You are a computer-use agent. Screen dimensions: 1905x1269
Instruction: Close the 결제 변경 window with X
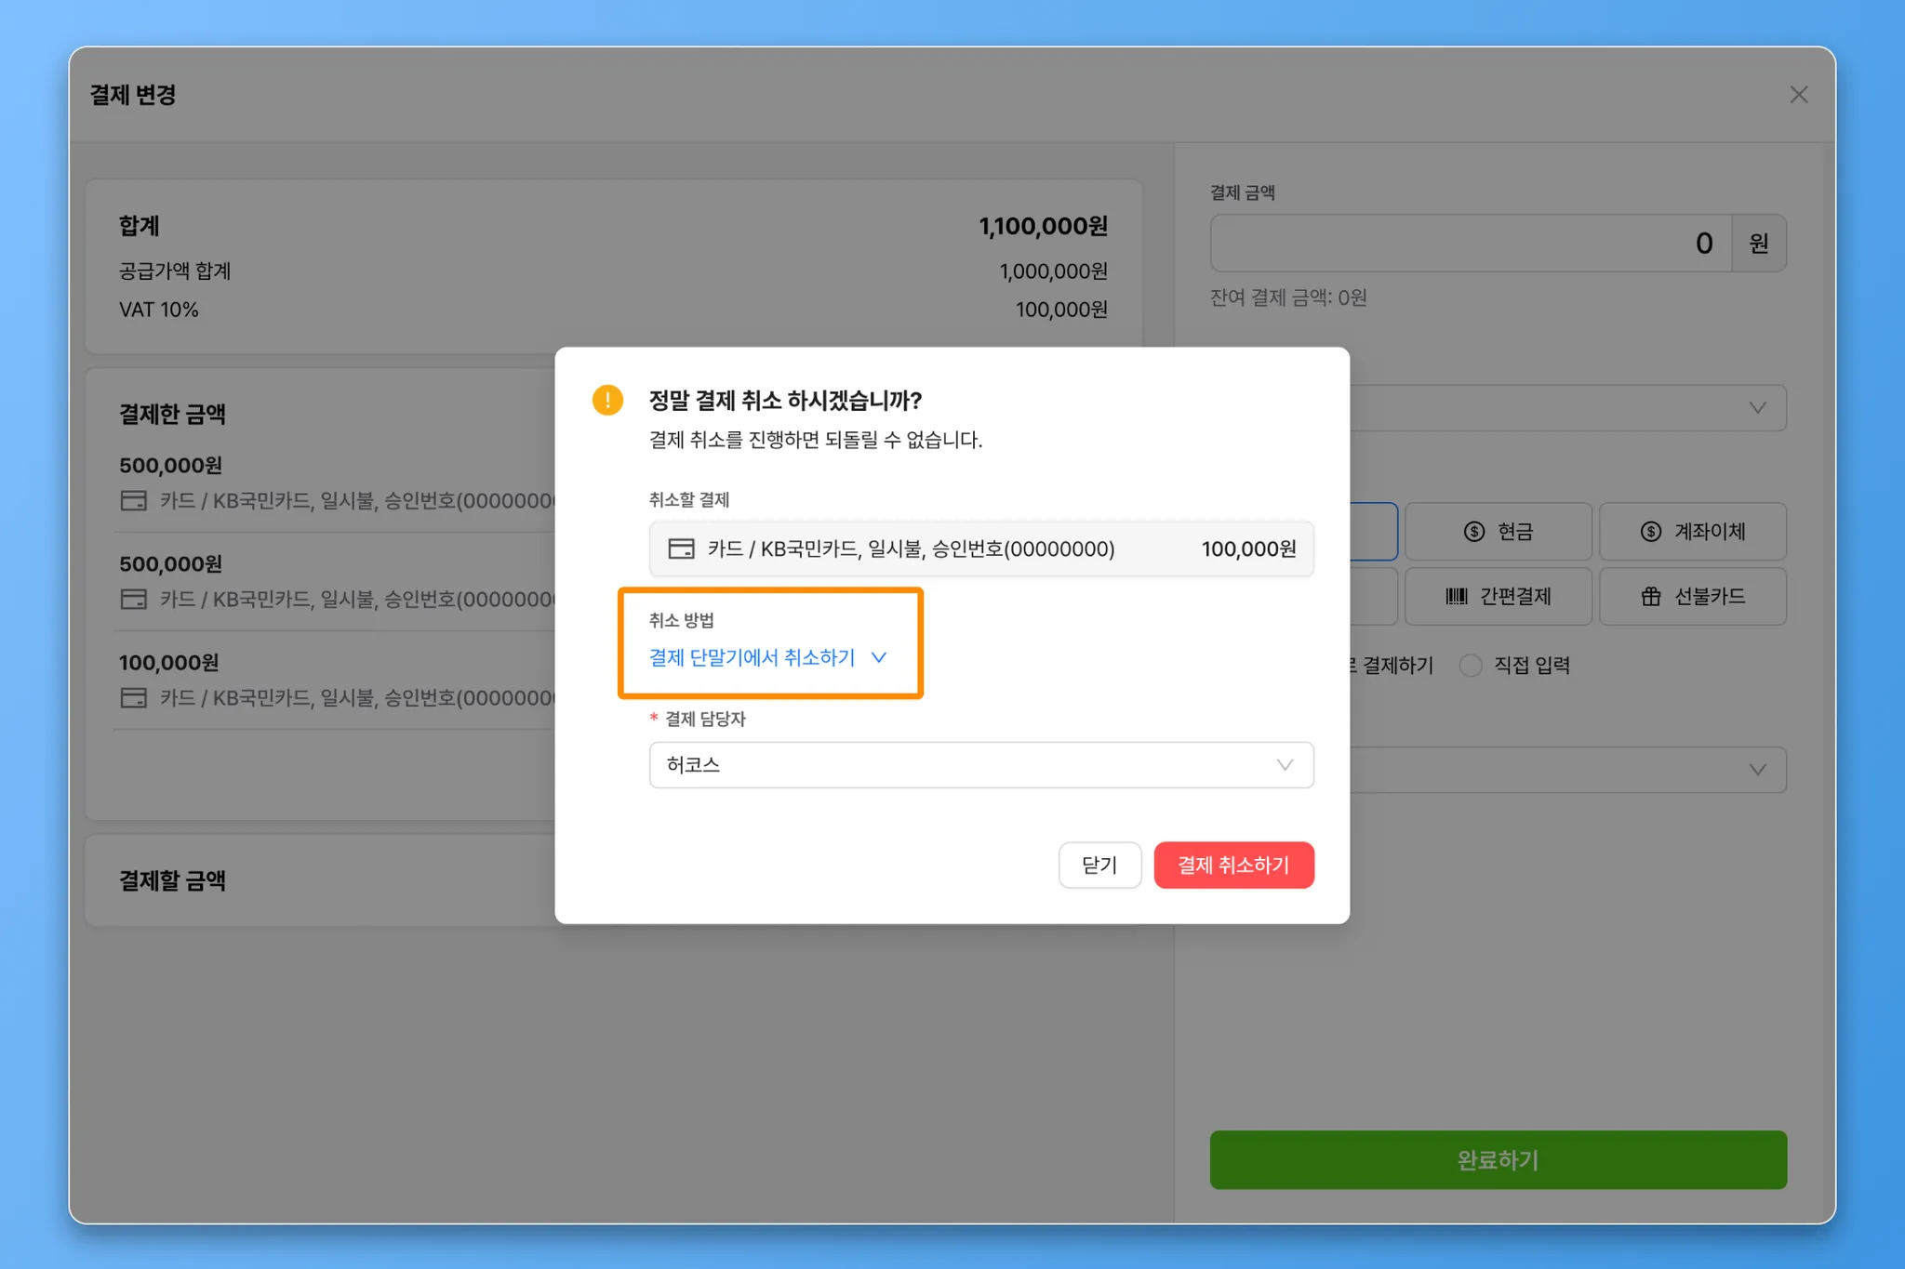(x=1798, y=95)
